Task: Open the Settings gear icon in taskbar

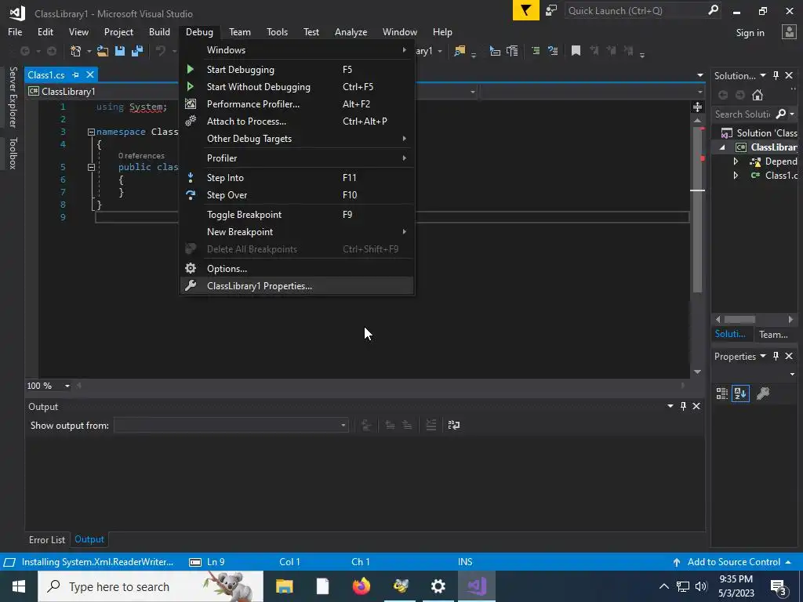Action: click(x=438, y=586)
